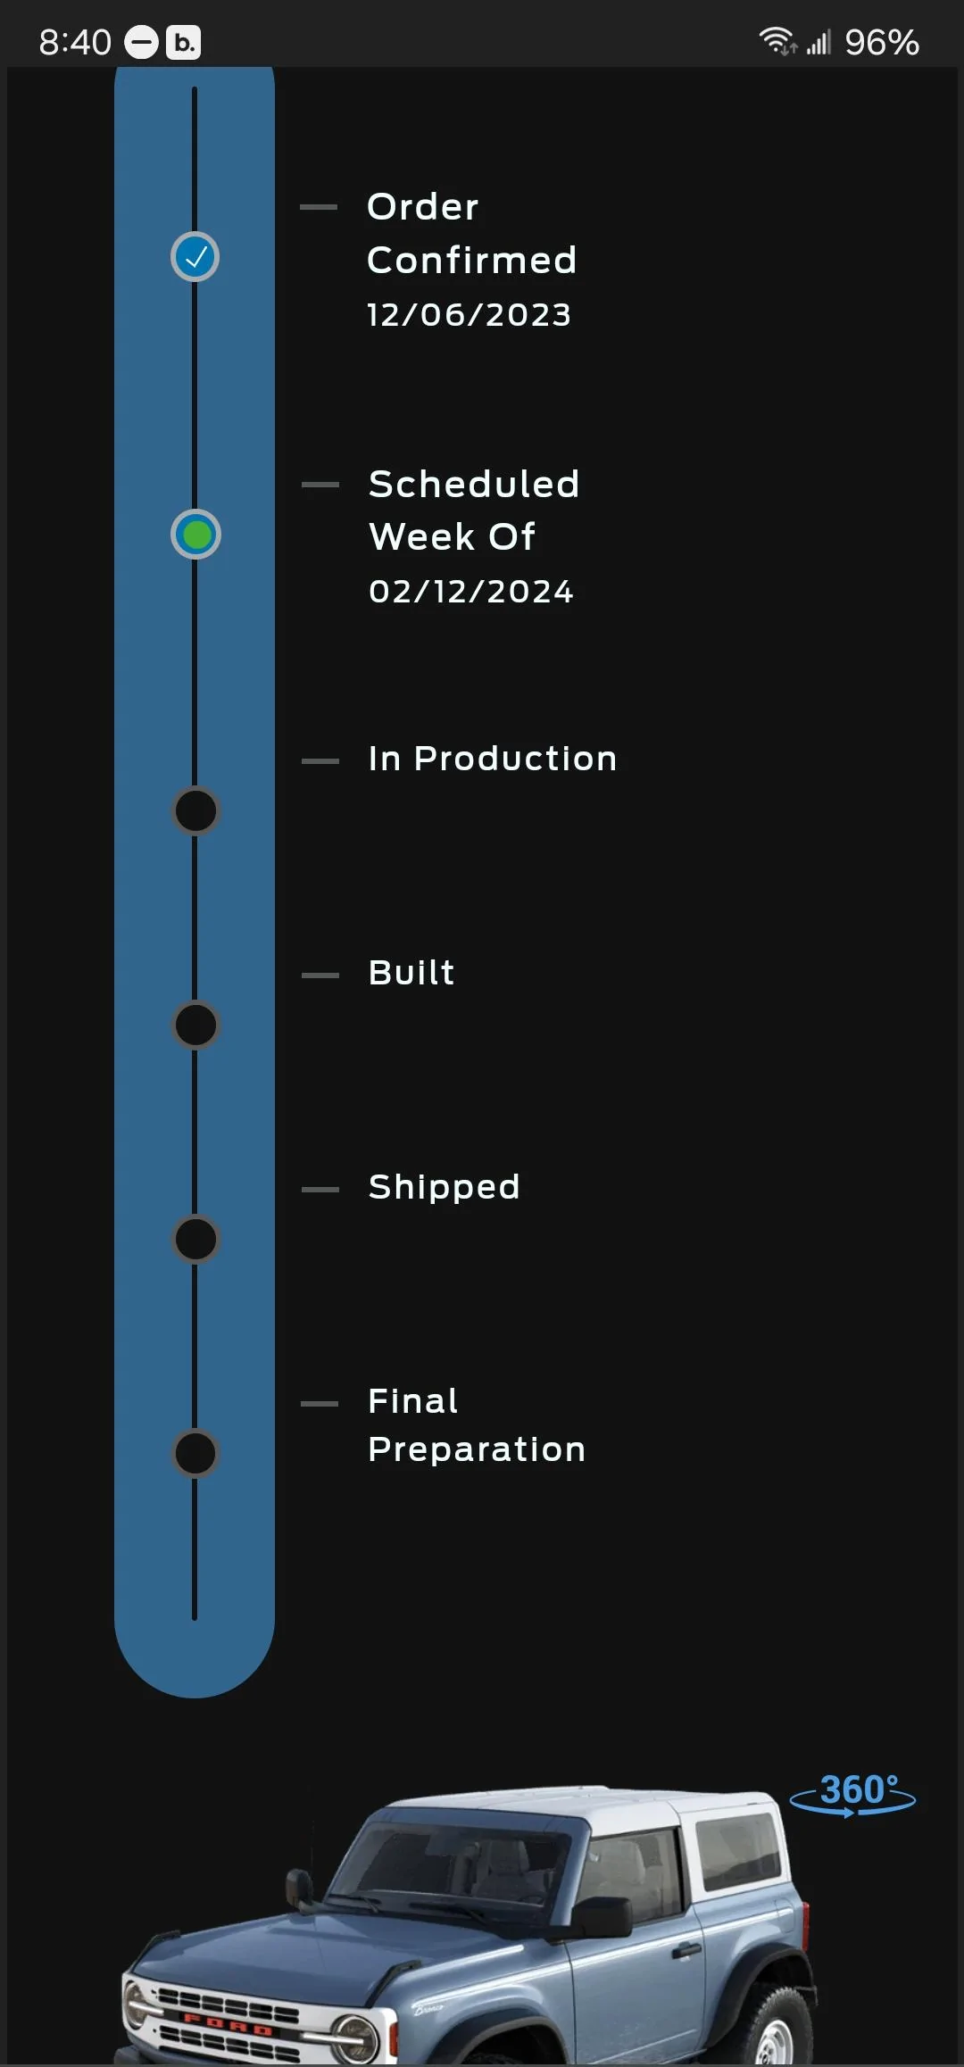Tap the In Production label
Screen dimensions: 964x2067
click(x=493, y=759)
